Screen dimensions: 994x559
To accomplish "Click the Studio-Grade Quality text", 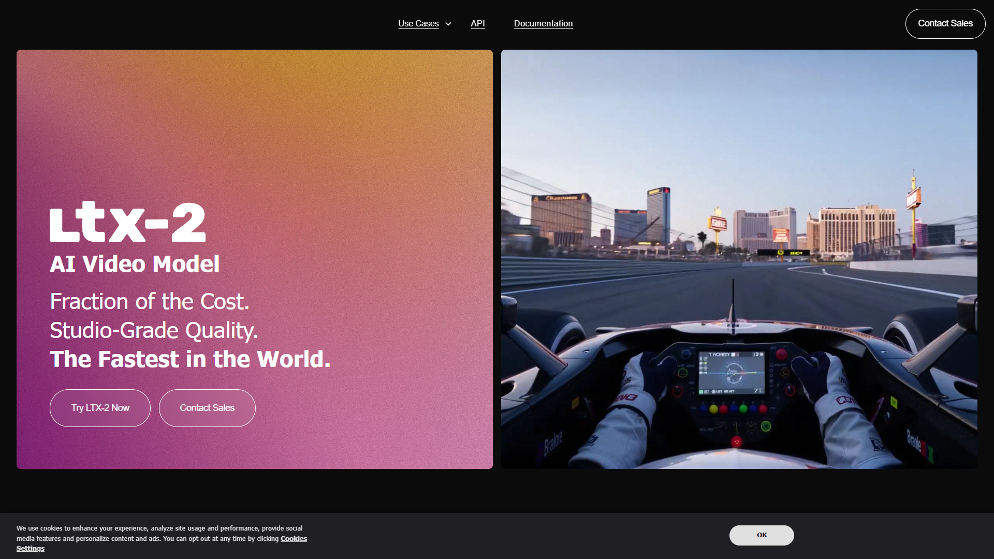I will (x=154, y=331).
